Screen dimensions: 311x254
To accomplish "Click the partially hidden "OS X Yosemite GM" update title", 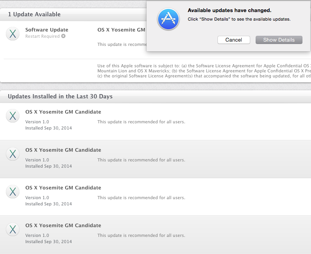I will point(121,30).
